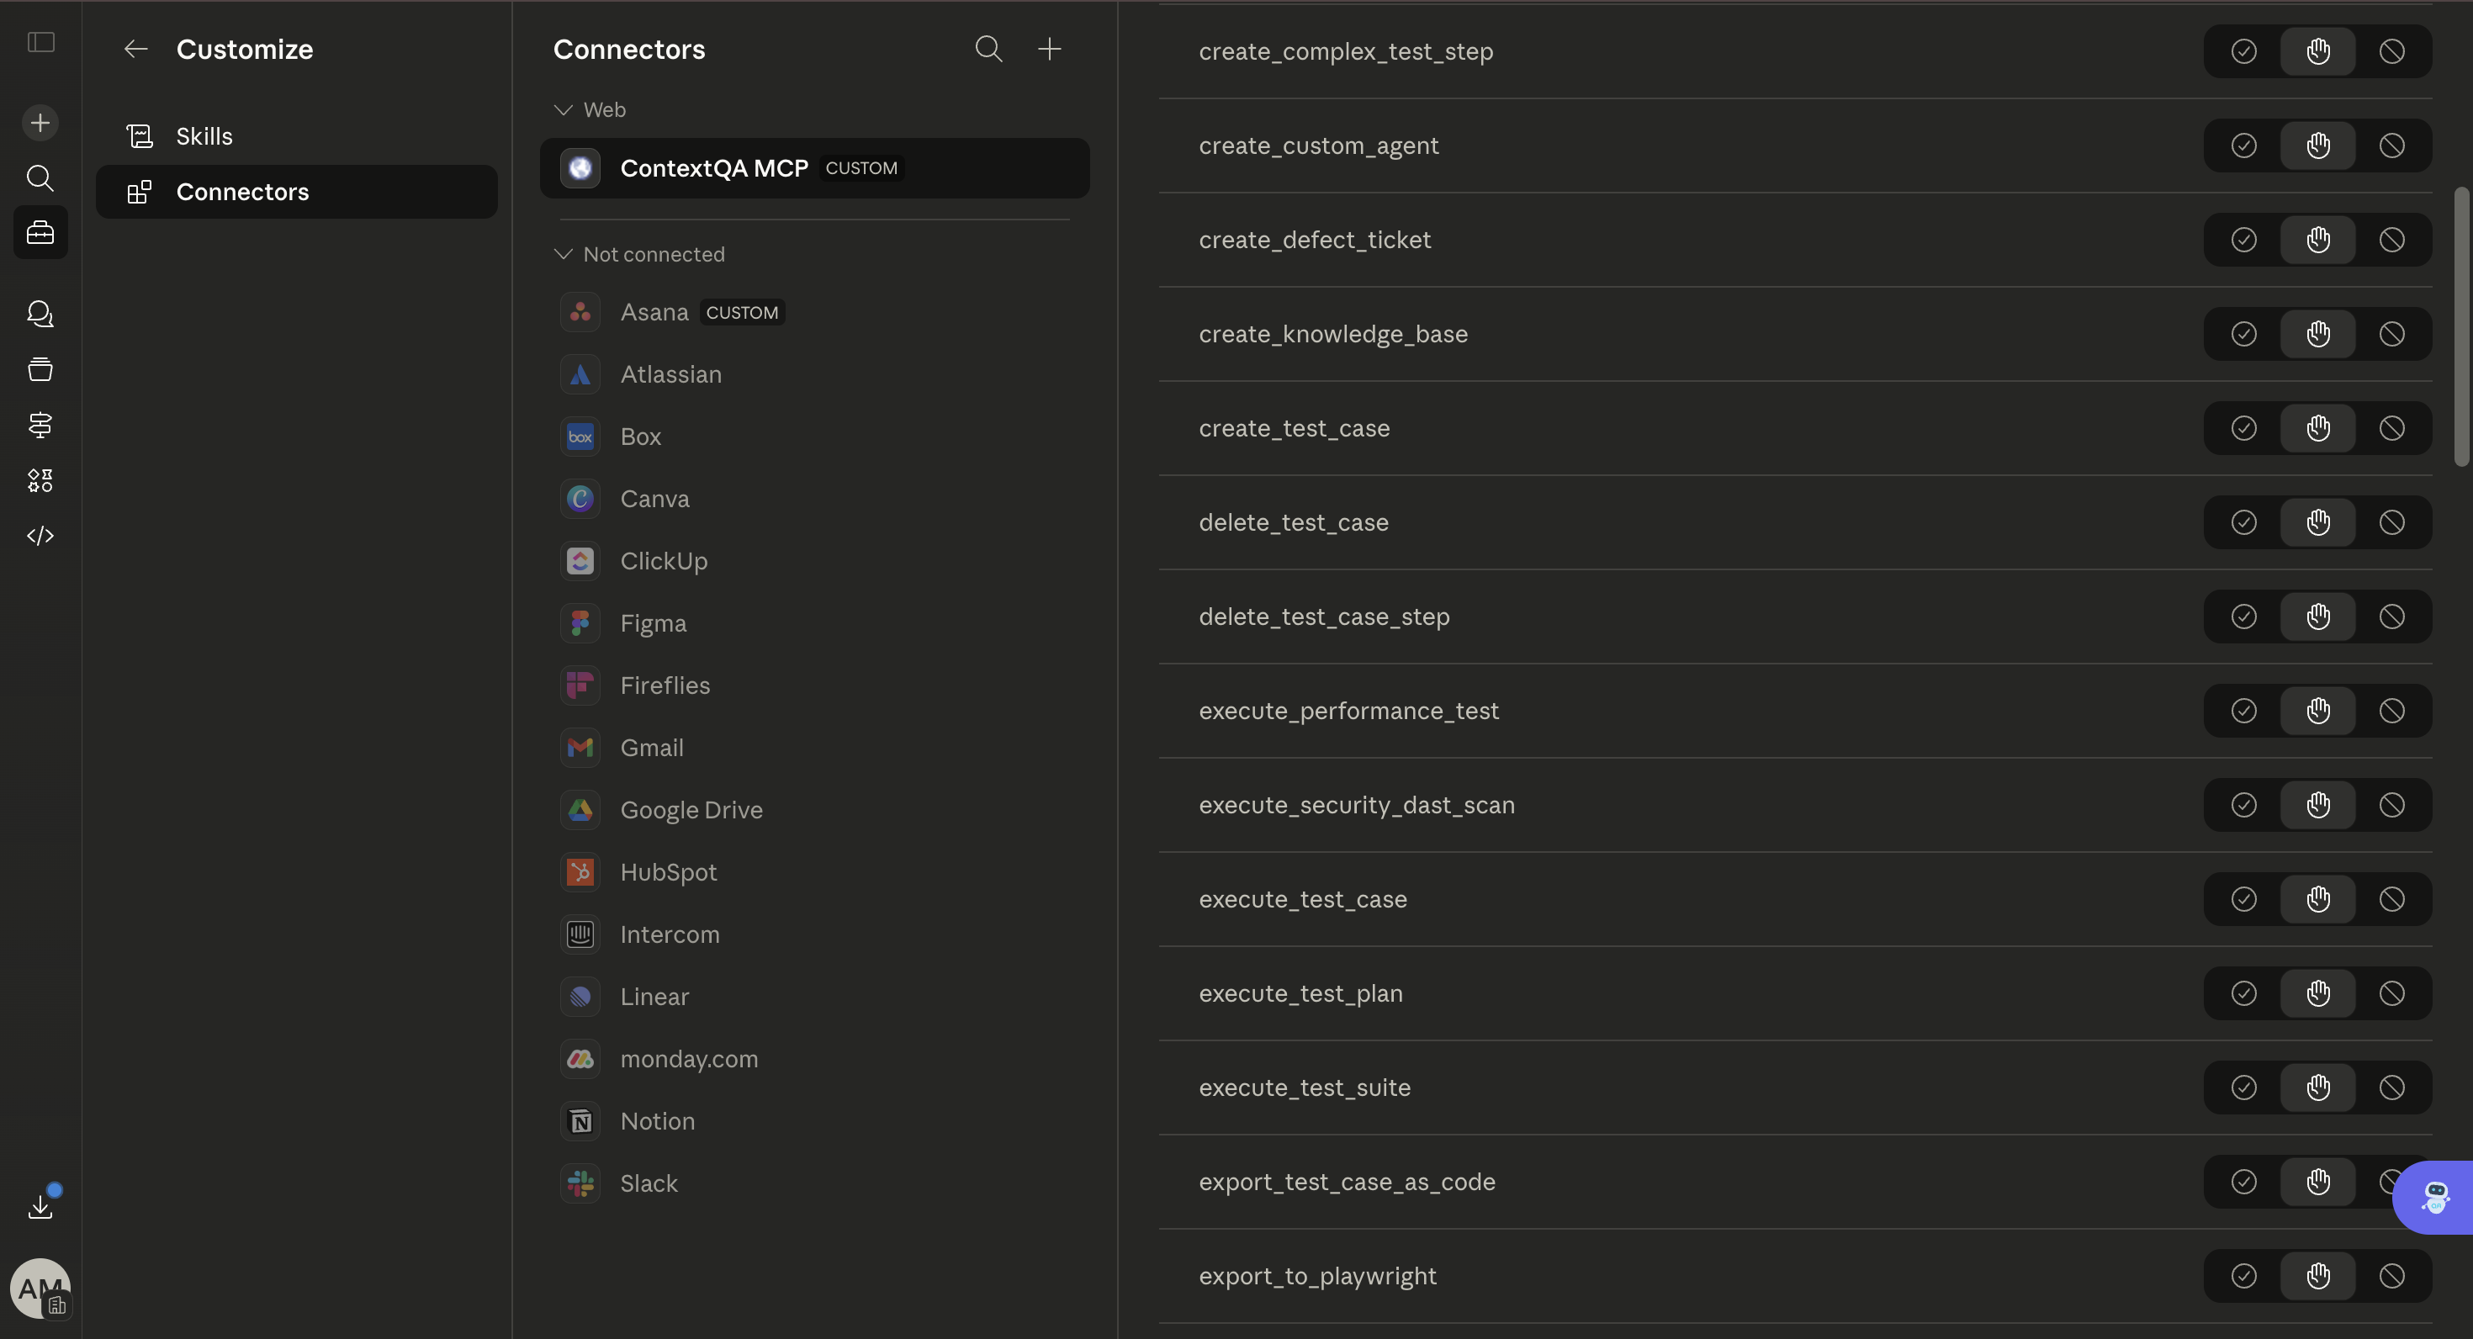Click the search icon in Connectors header
Screen dimensions: 2473x1339
click(988, 49)
